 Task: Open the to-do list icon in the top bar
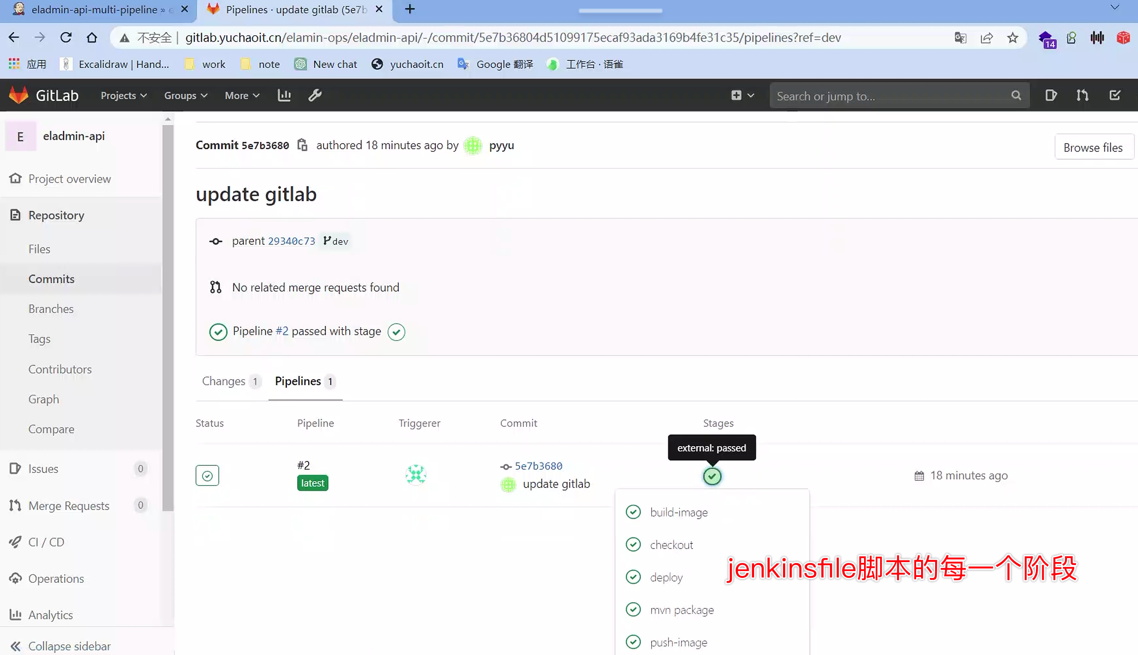pos(1114,95)
